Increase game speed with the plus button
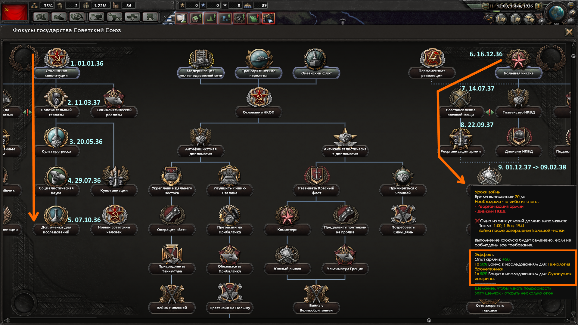The height and width of the screenshot is (325, 578). click(x=538, y=6)
